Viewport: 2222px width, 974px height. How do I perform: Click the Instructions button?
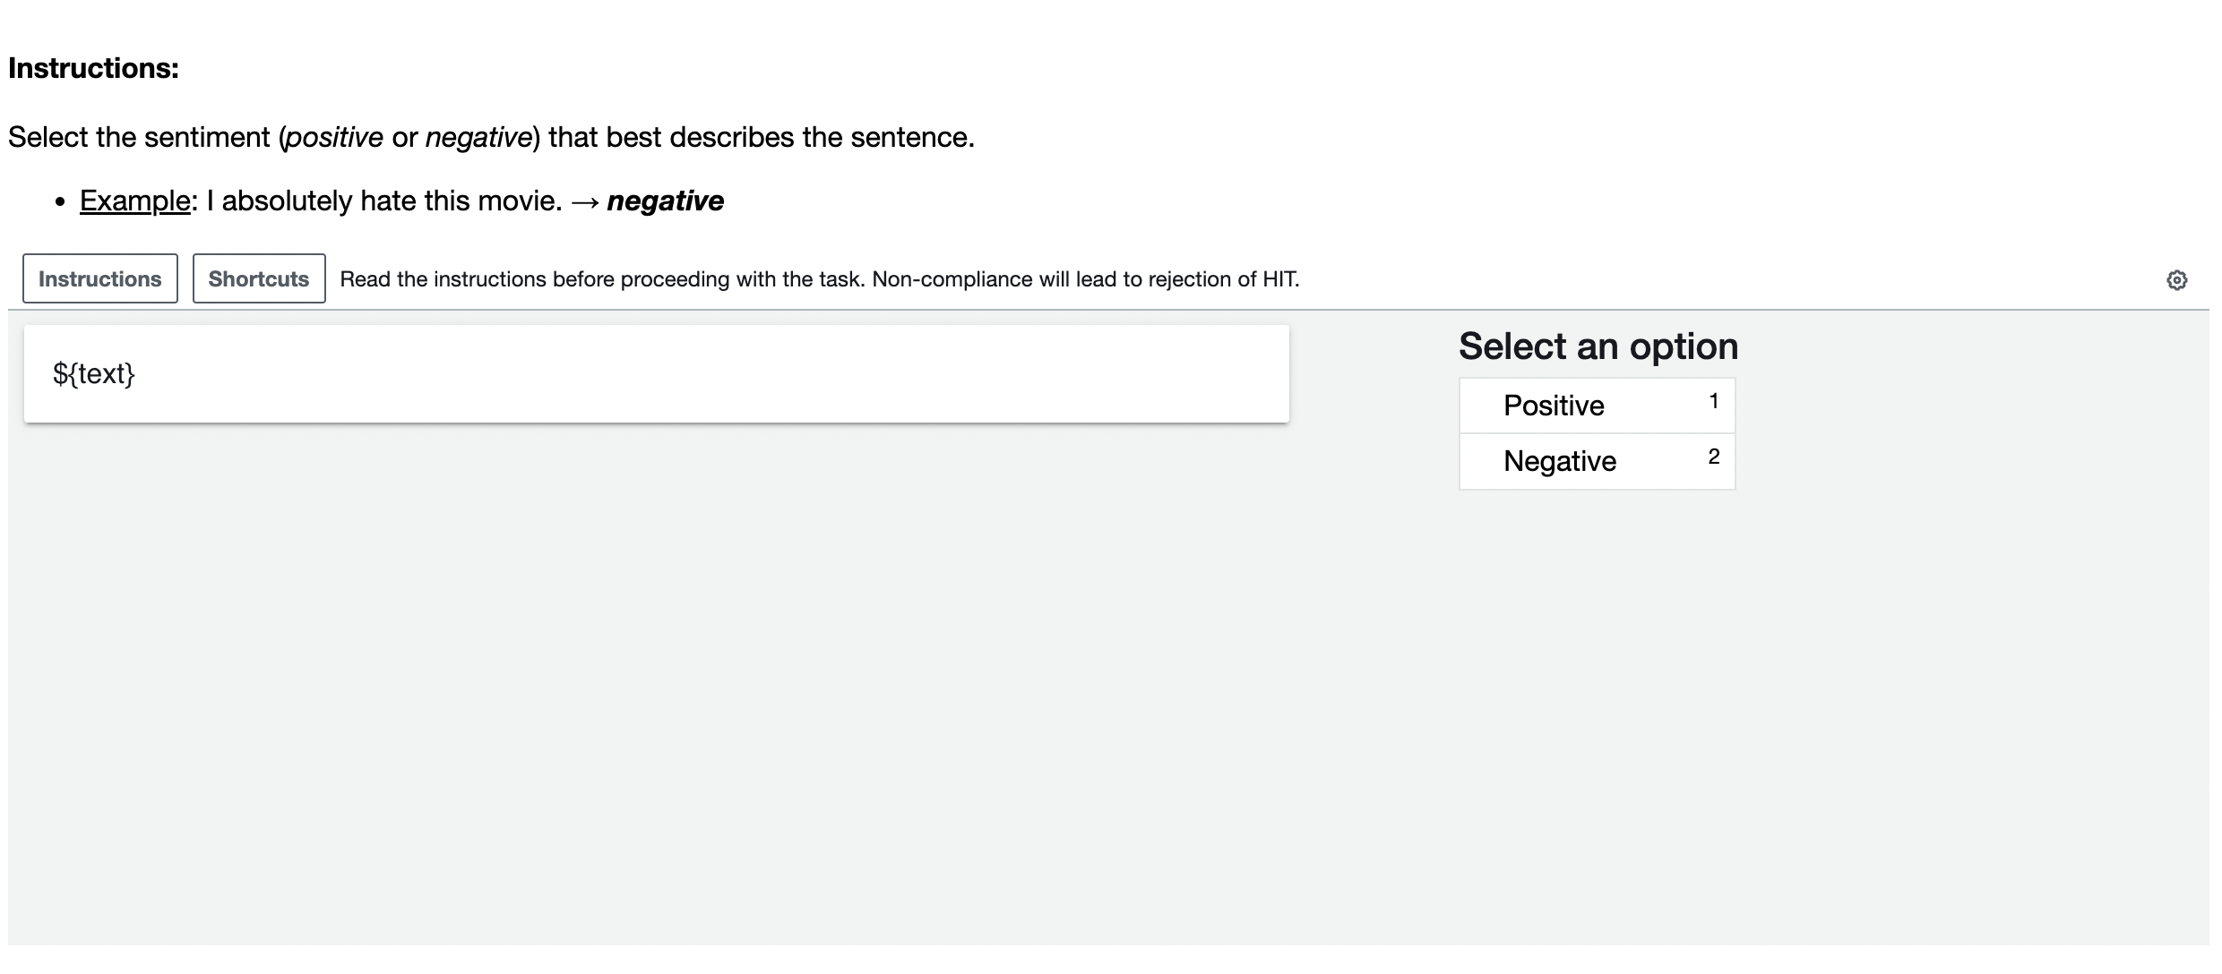pyautogui.click(x=100, y=278)
